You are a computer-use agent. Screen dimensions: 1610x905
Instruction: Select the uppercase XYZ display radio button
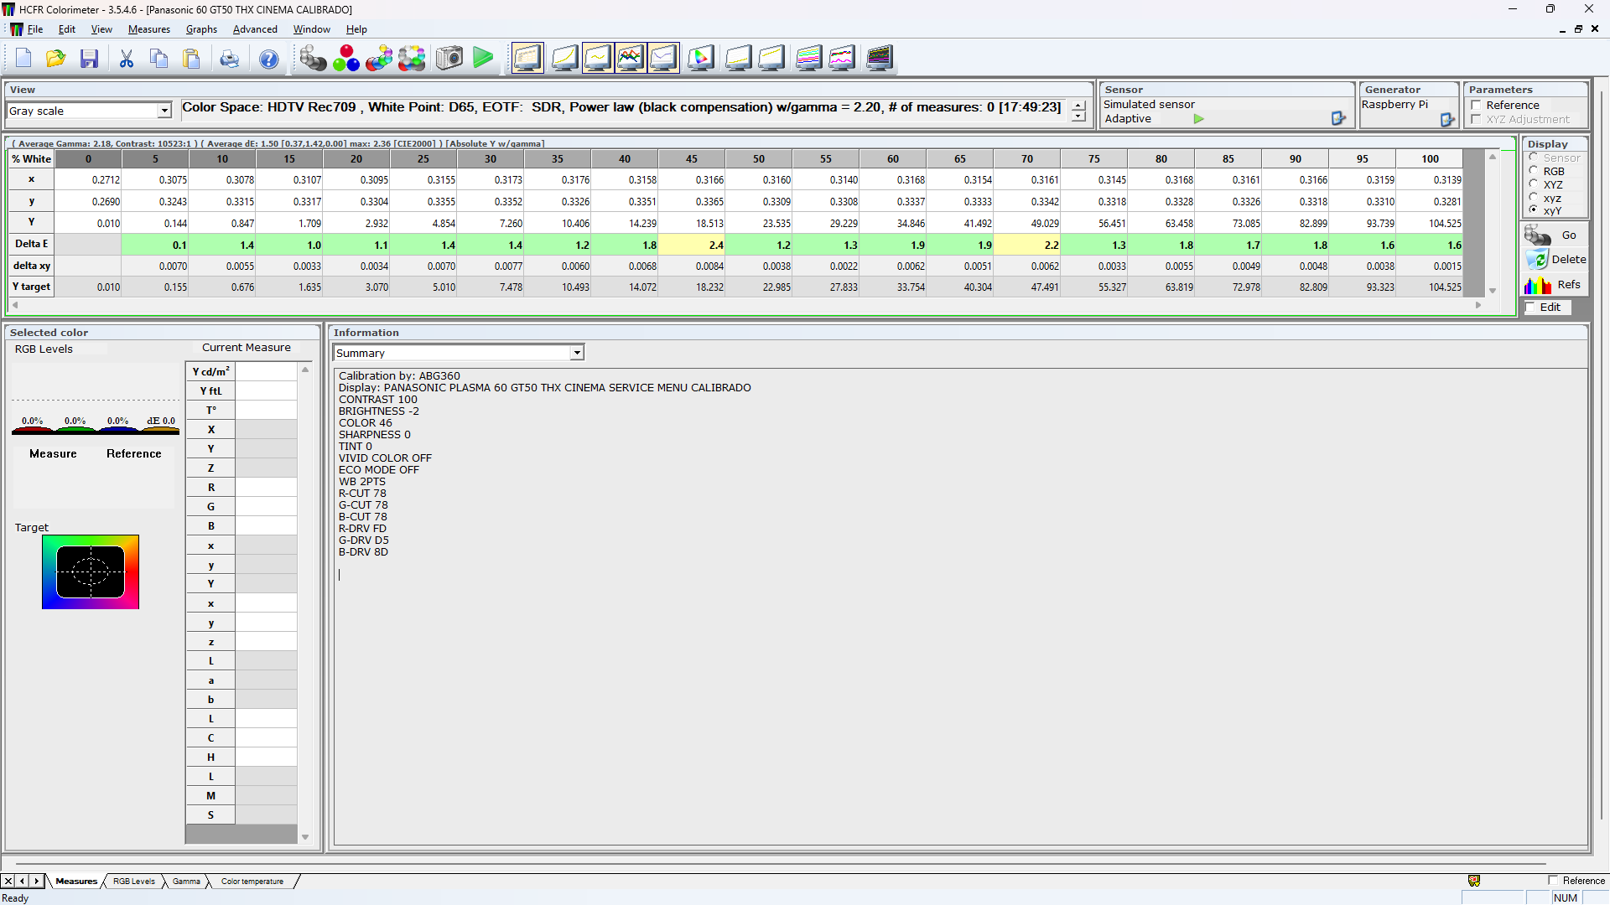pos(1534,184)
